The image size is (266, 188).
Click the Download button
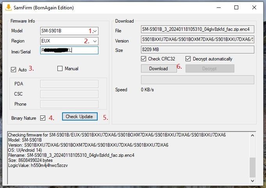coord(158,69)
